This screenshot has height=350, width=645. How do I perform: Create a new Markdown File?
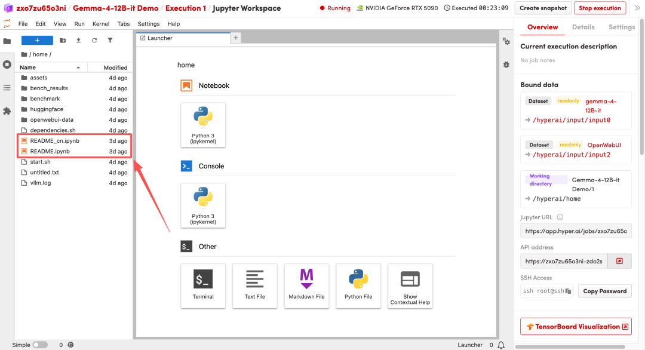[306, 286]
